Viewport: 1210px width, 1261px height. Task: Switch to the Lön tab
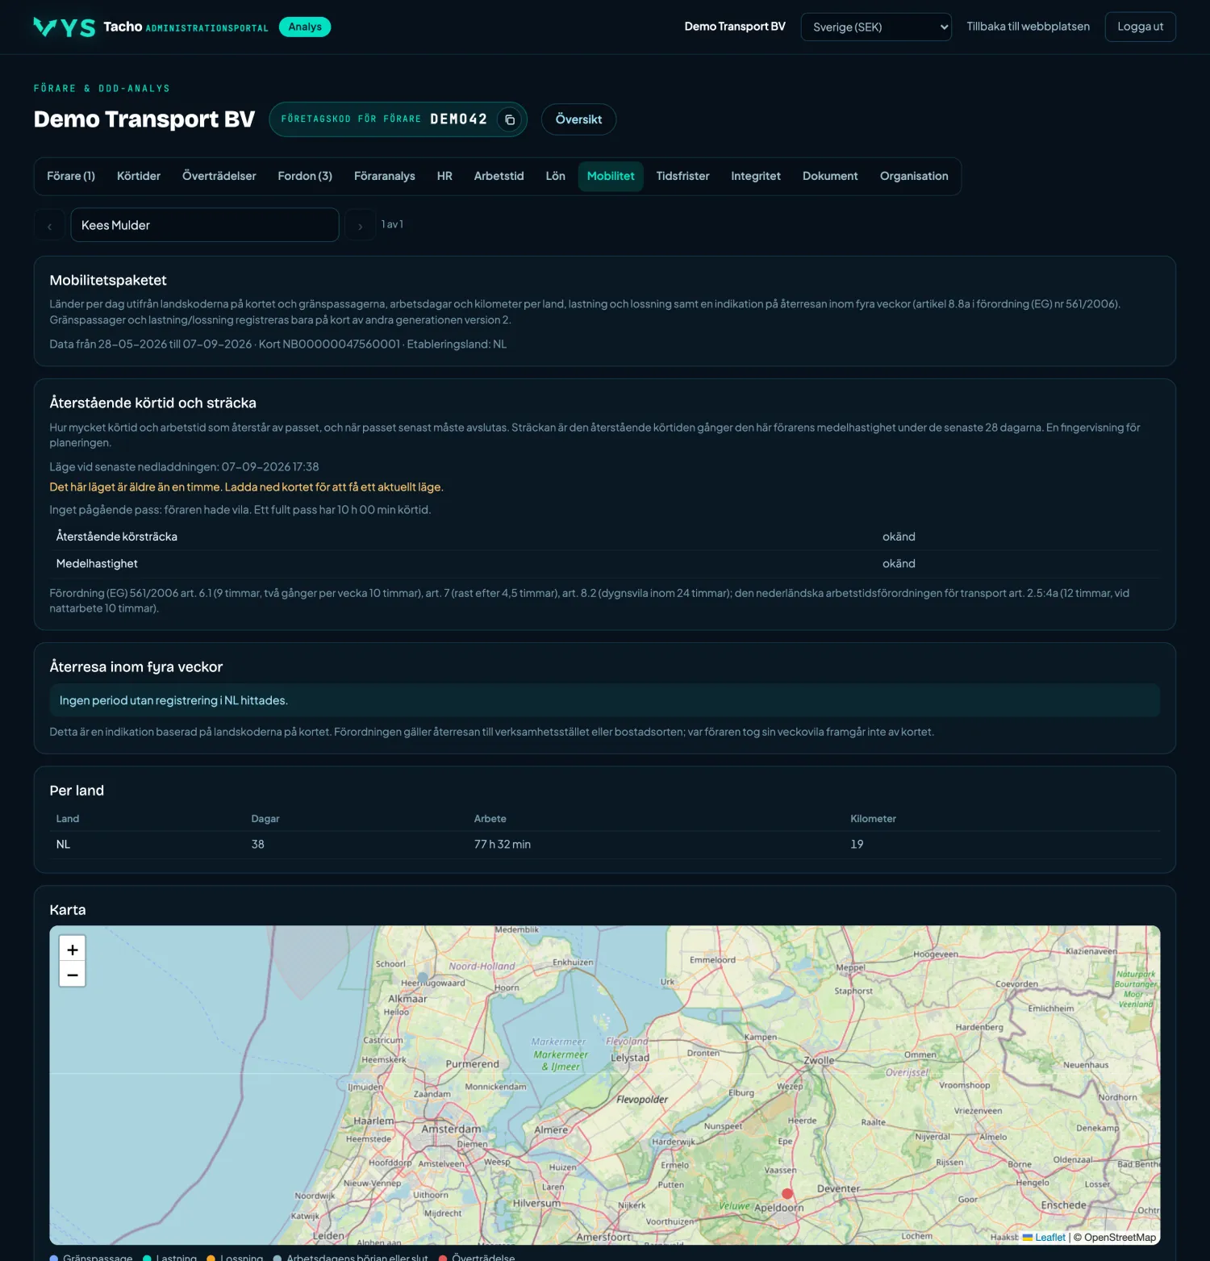(x=556, y=176)
